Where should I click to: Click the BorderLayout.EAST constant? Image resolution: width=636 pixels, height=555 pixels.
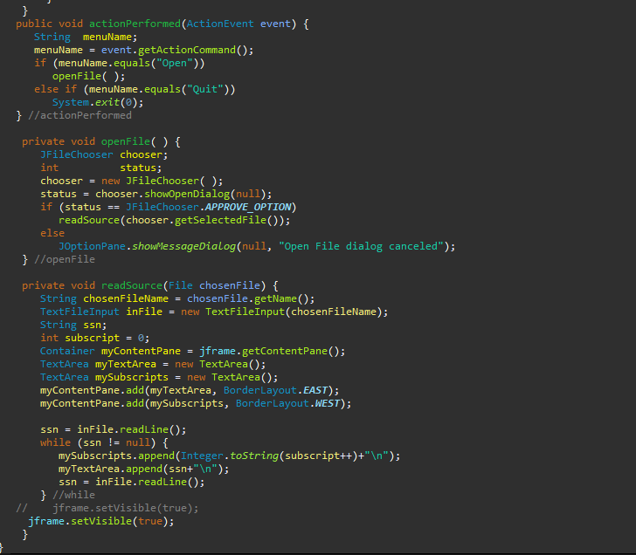pos(275,391)
